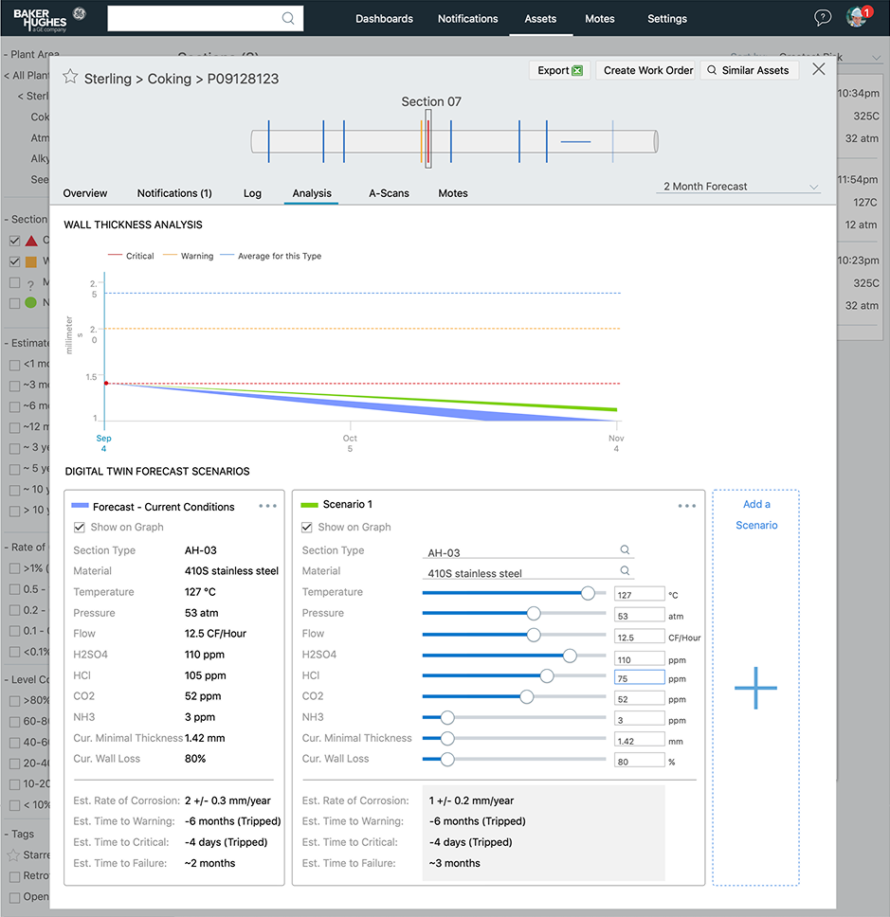Collapse the Estimated filter group
The width and height of the screenshot is (890, 917).
[27, 343]
